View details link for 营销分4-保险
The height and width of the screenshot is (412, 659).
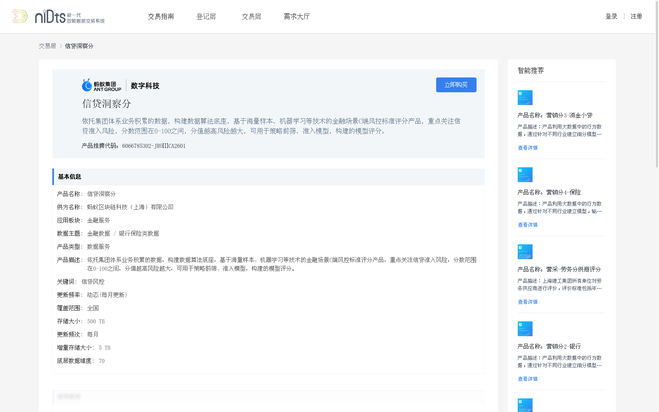tap(528, 225)
